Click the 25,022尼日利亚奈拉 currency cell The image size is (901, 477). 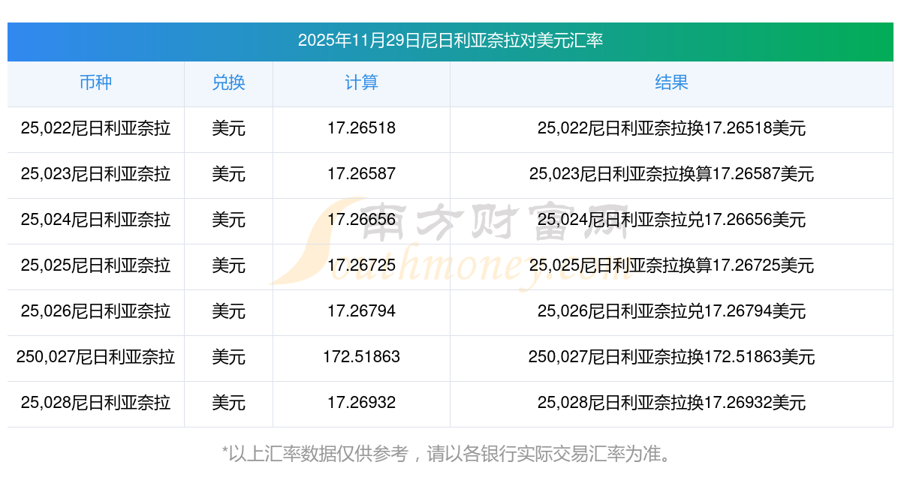95,129
